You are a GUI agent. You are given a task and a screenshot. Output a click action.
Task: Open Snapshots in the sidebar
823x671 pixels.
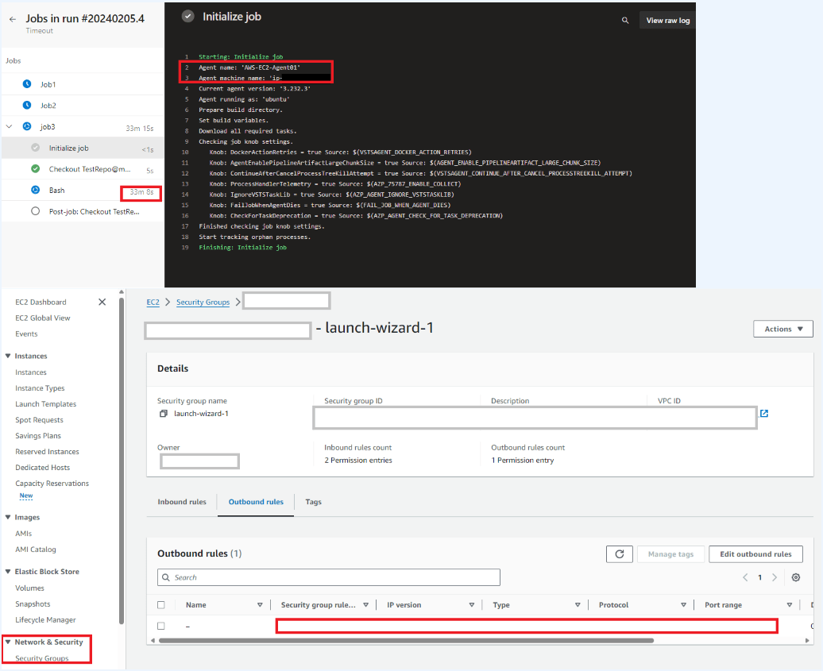point(33,604)
